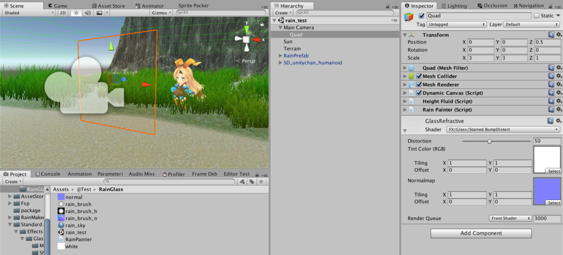
Task: Open the Layer Default dropdown
Action: point(532,24)
